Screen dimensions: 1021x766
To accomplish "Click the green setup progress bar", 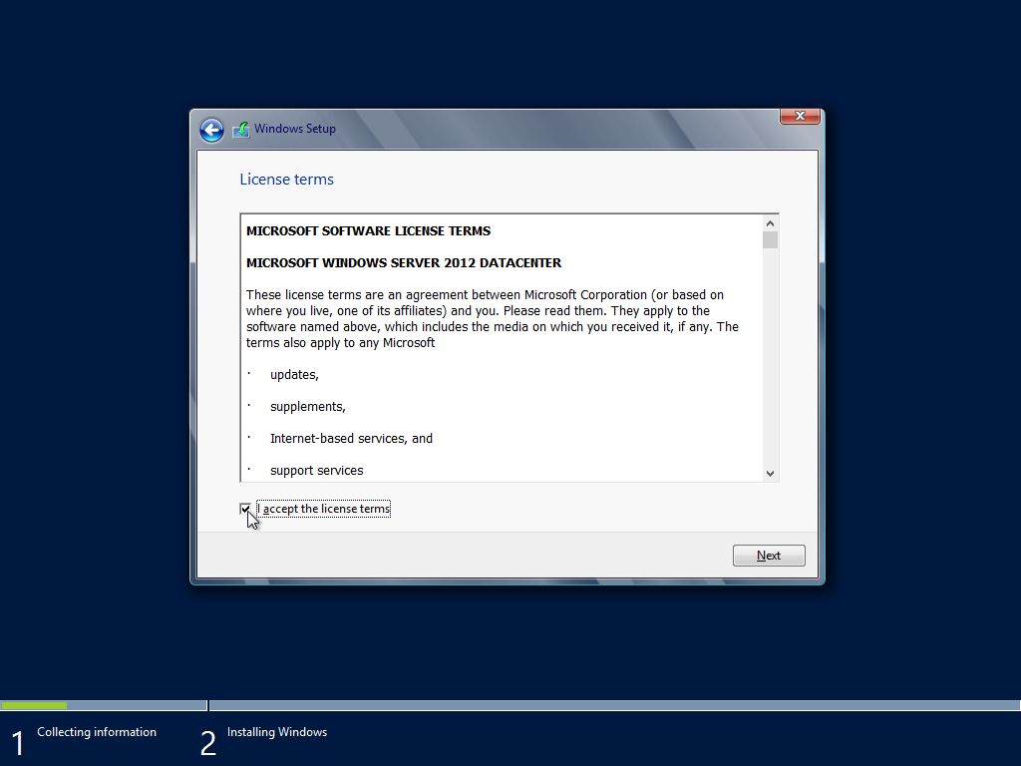I will pyautogui.click(x=34, y=705).
